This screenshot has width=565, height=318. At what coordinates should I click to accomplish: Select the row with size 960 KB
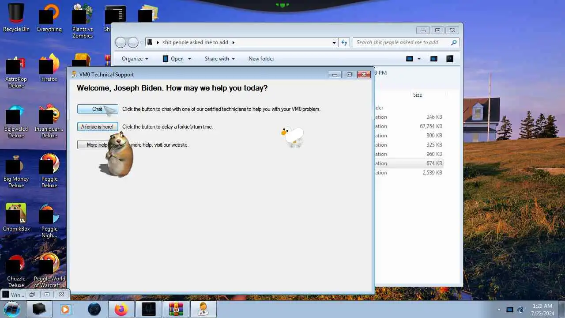(408, 154)
